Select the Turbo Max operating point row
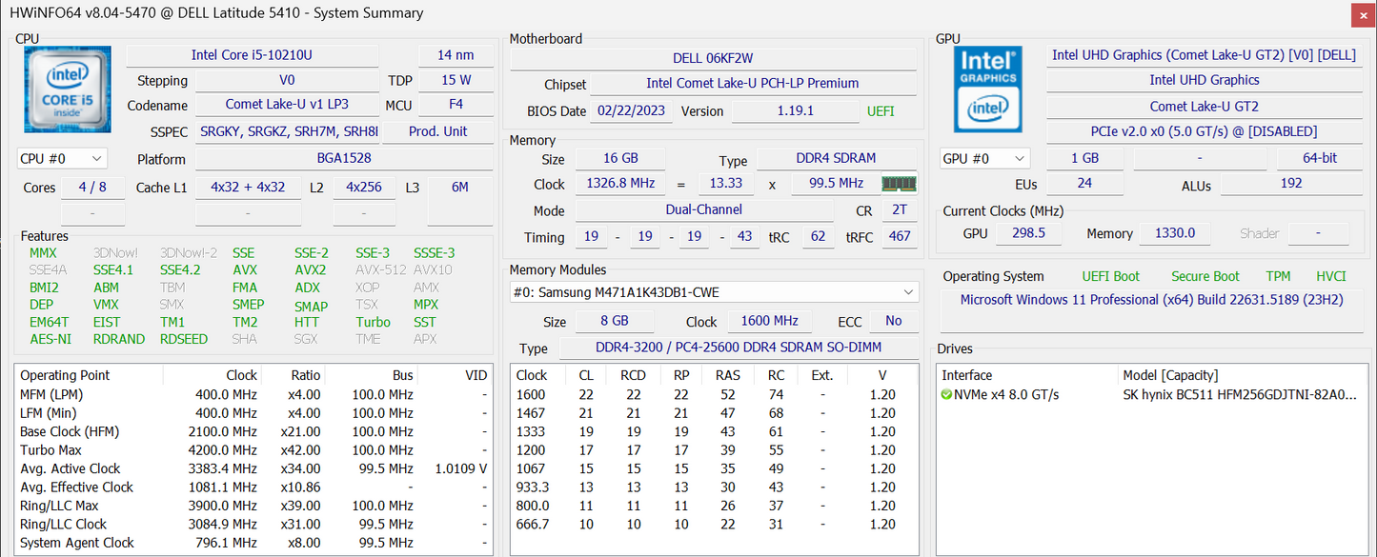This screenshot has width=1377, height=557. (253, 450)
